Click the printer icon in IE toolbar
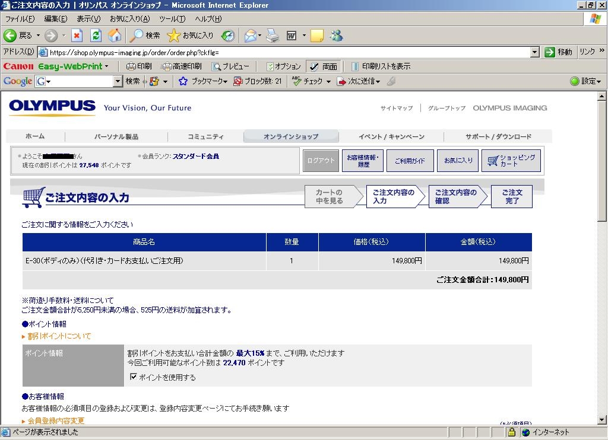Viewport: 608px width, 440px height. [x=273, y=36]
